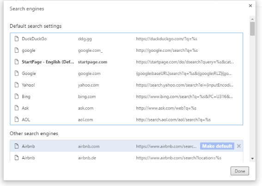
Task: Select the DuckDuckGo engine name
Action: pos(34,39)
